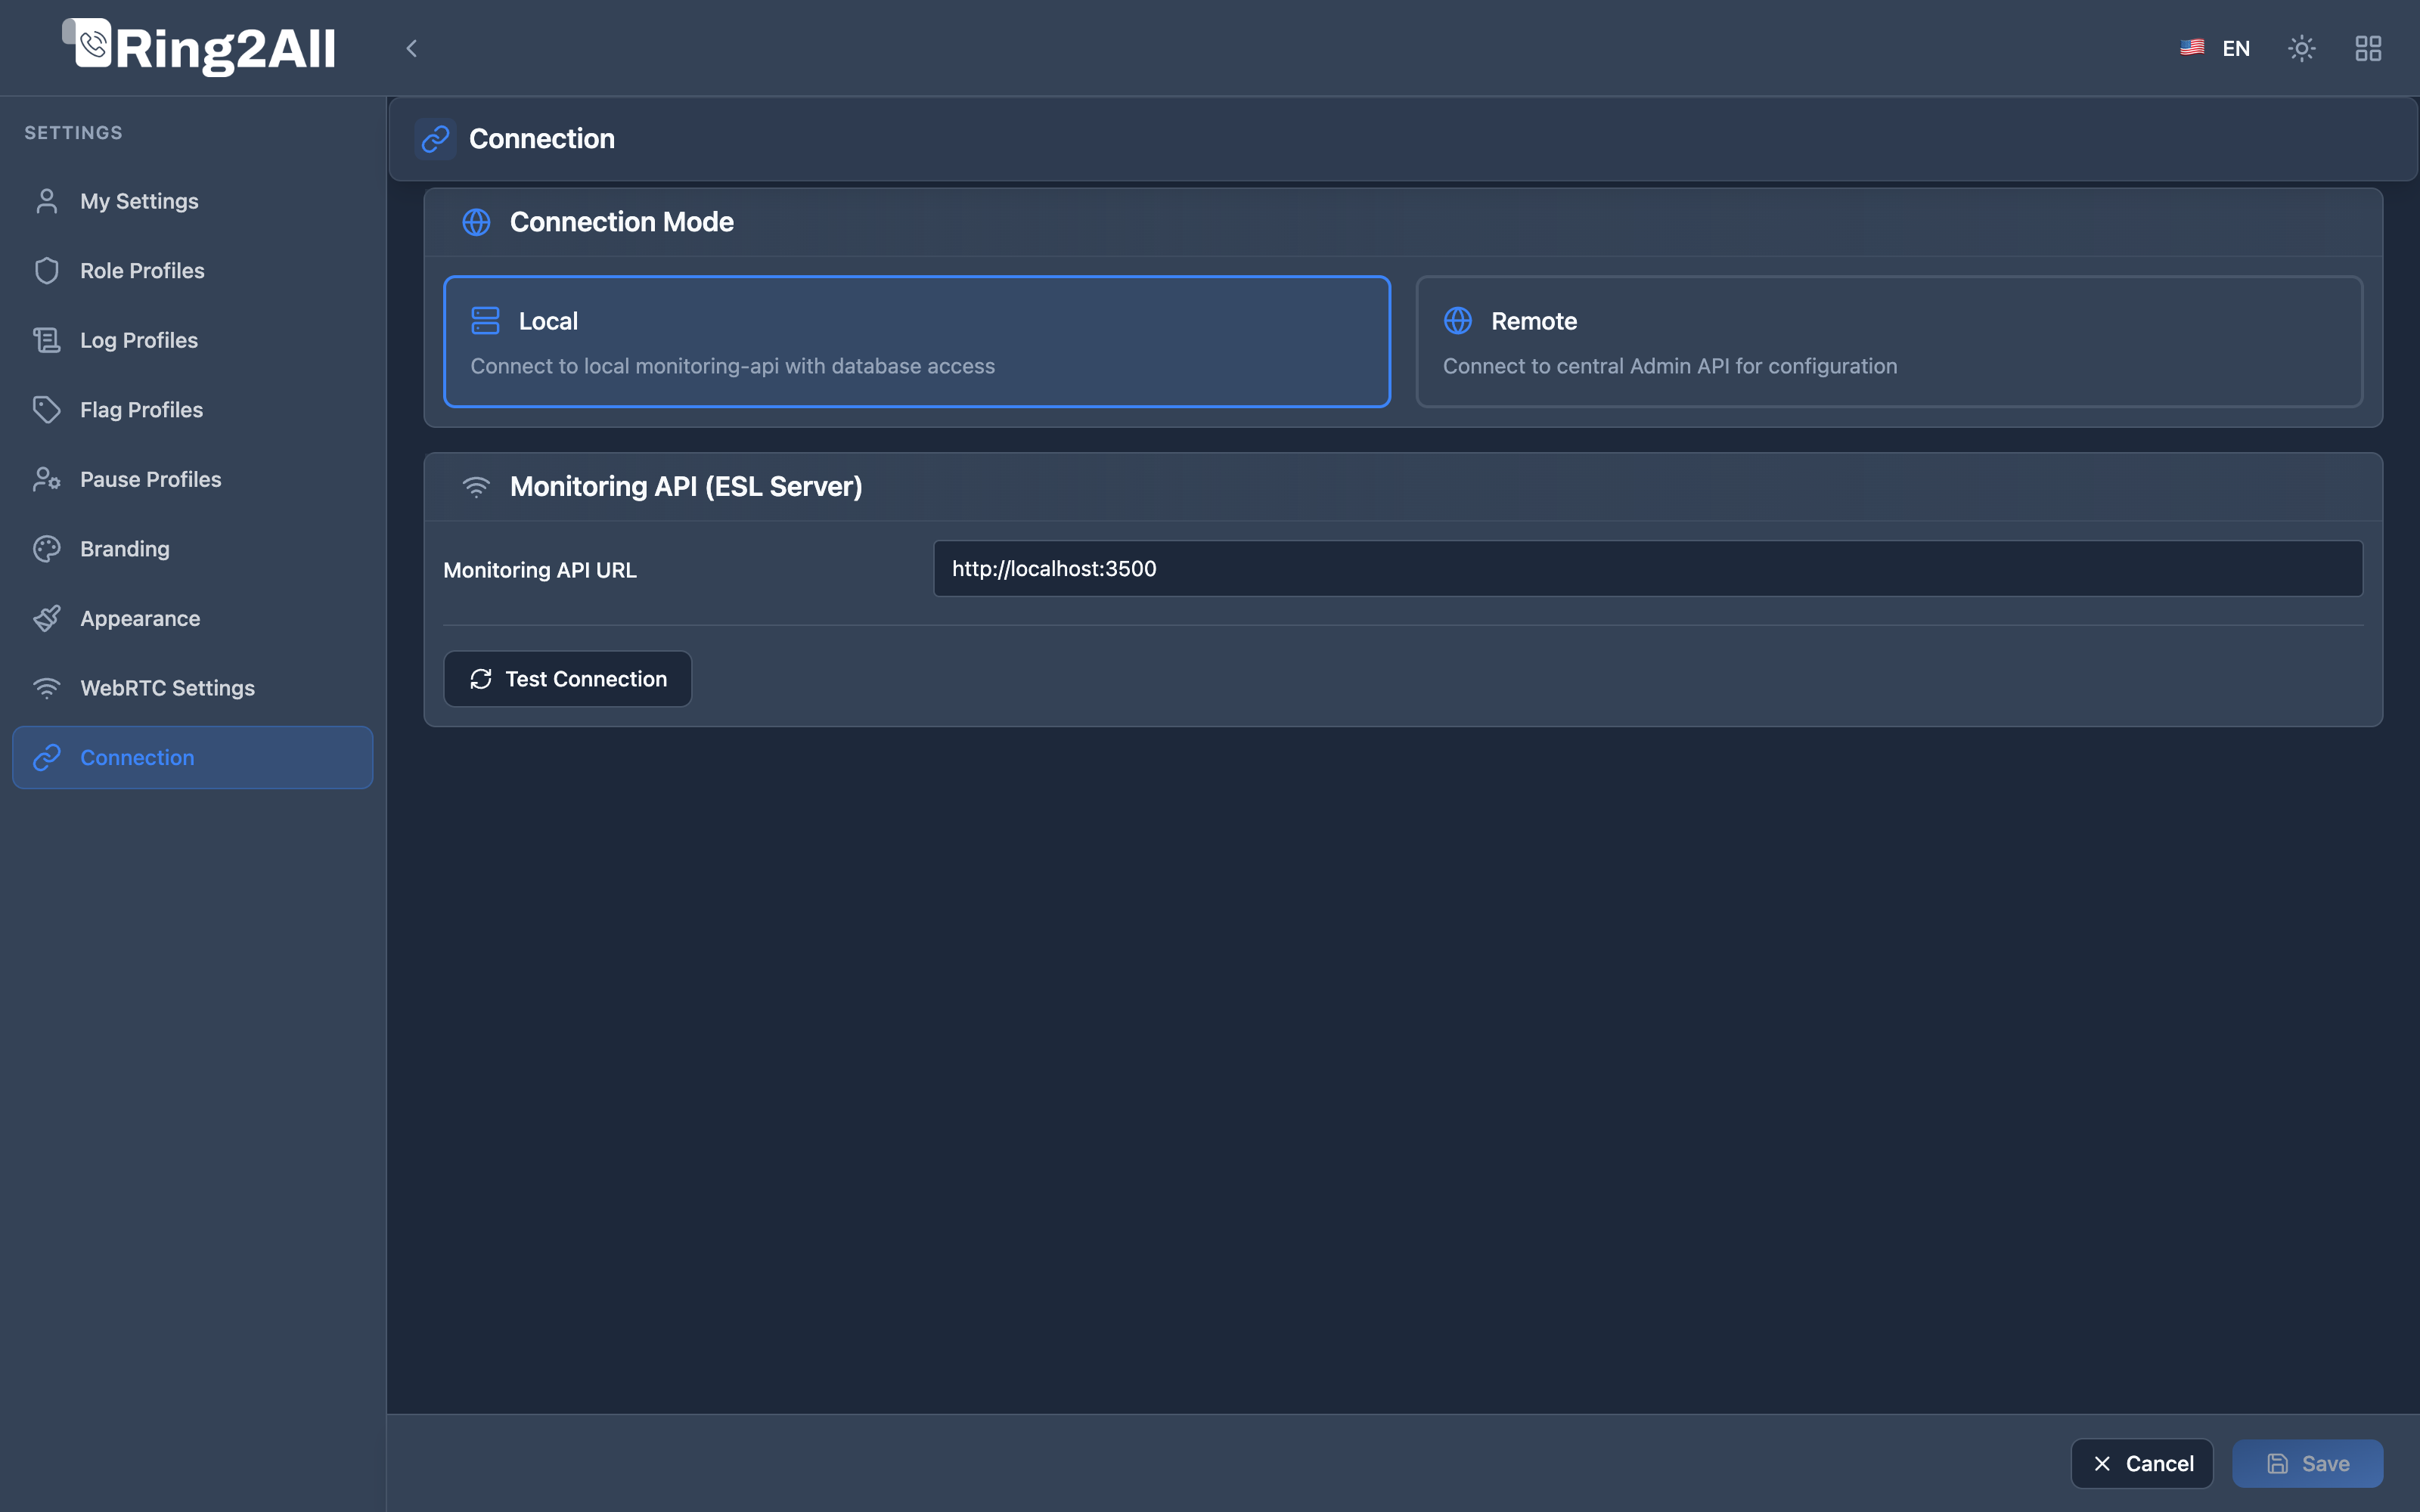Click the Save button
This screenshot has height=1512, width=2420.
pyautogui.click(x=2308, y=1464)
